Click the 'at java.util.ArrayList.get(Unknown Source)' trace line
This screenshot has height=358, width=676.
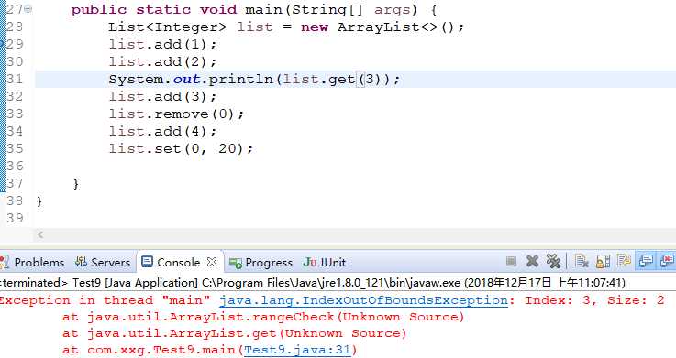[x=234, y=333]
